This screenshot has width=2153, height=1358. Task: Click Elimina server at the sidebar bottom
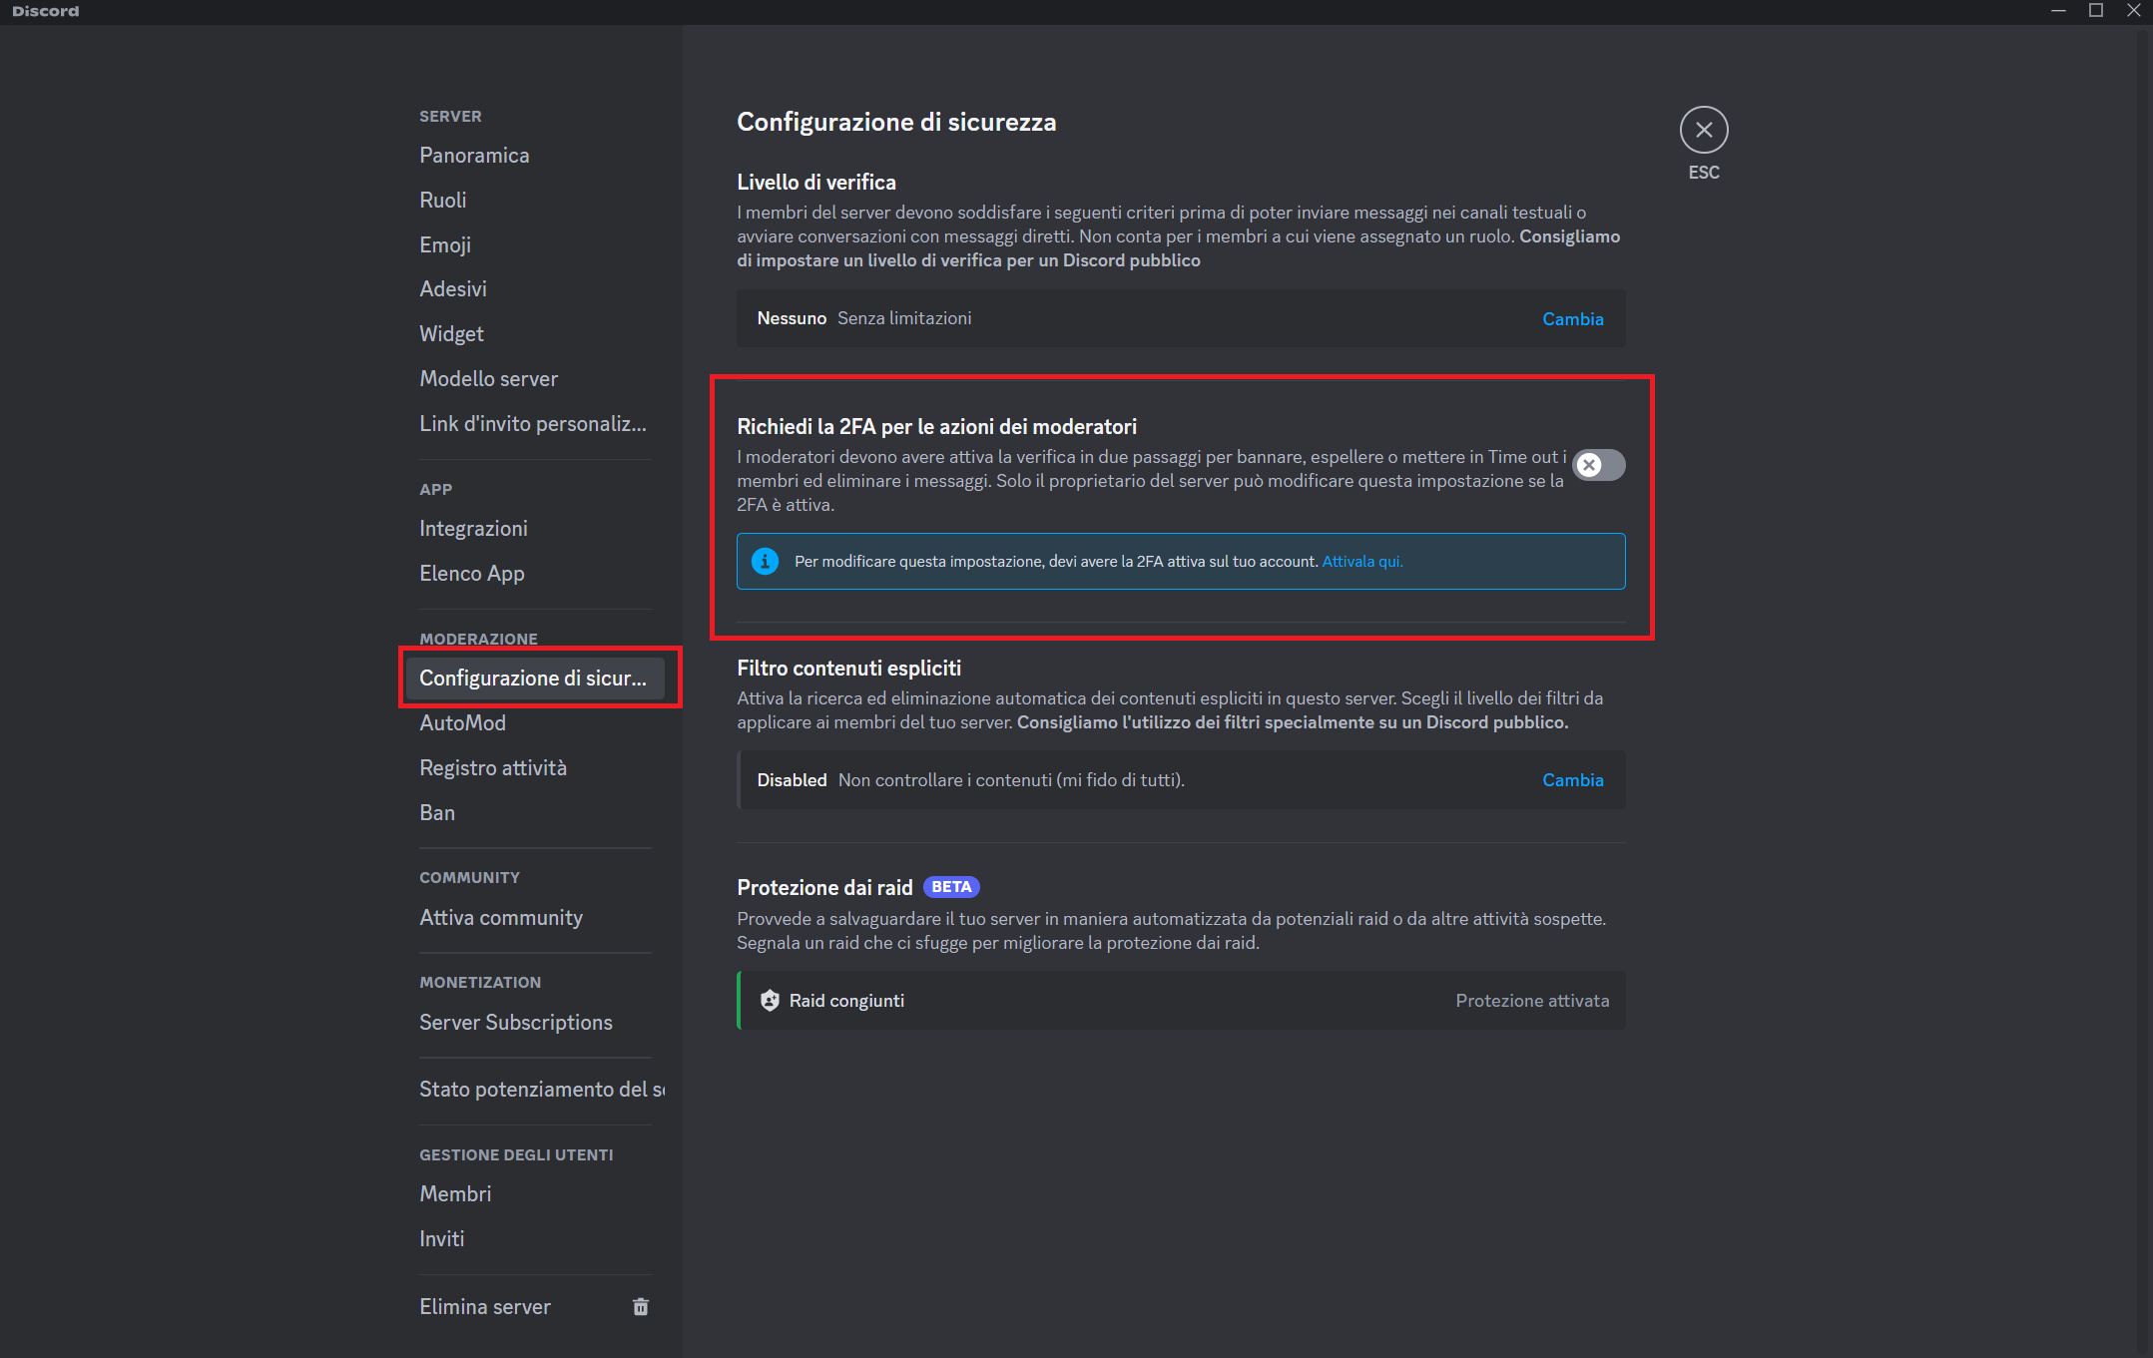(484, 1306)
